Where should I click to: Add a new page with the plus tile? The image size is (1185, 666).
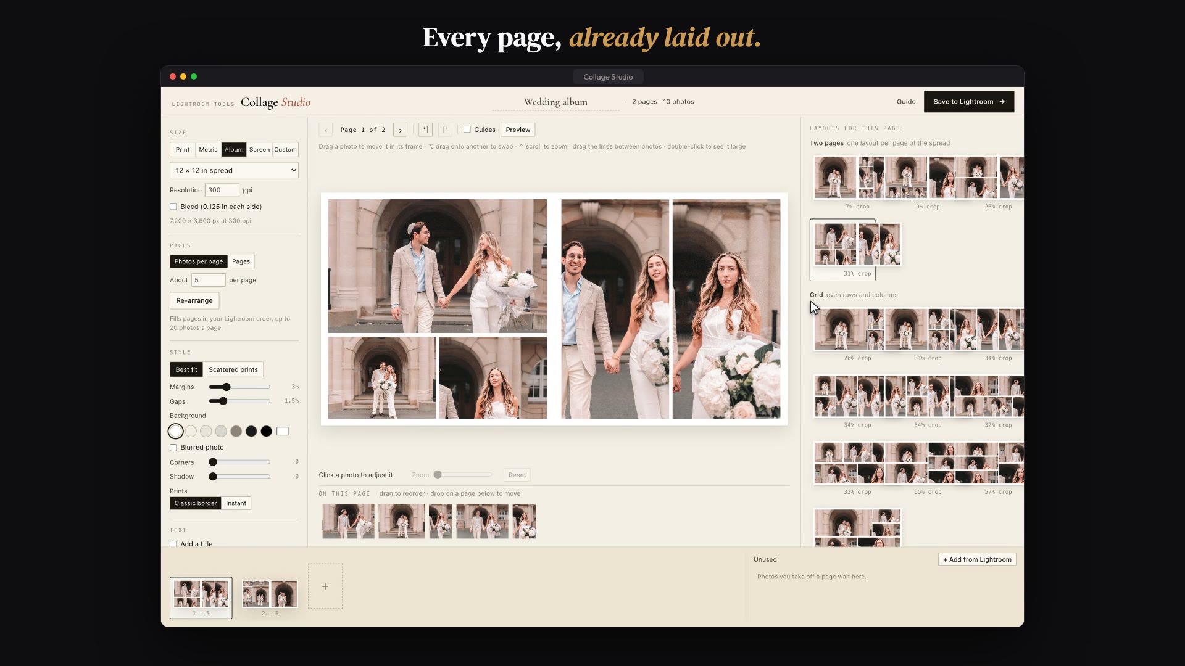pyautogui.click(x=325, y=586)
